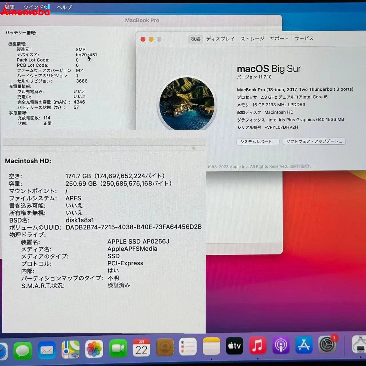This screenshot has width=366, height=366.
Task: Open the ヘルプ menu
Action: pos(63,7)
